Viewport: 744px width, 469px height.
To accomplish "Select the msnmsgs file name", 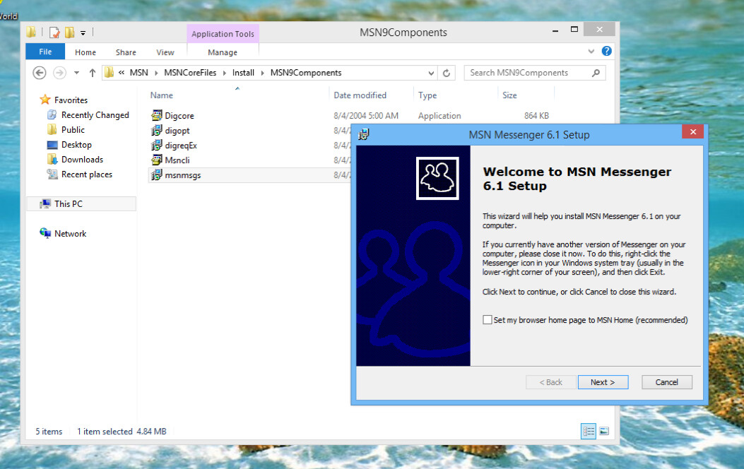I will 183,175.
